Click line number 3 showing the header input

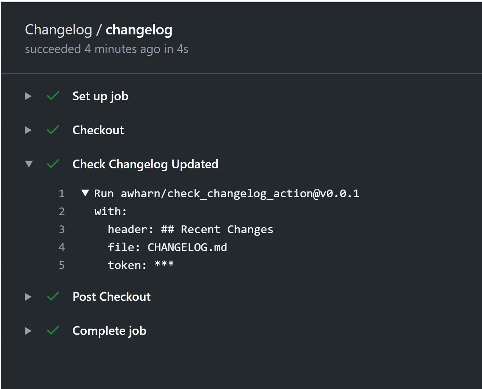coord(61,229)
